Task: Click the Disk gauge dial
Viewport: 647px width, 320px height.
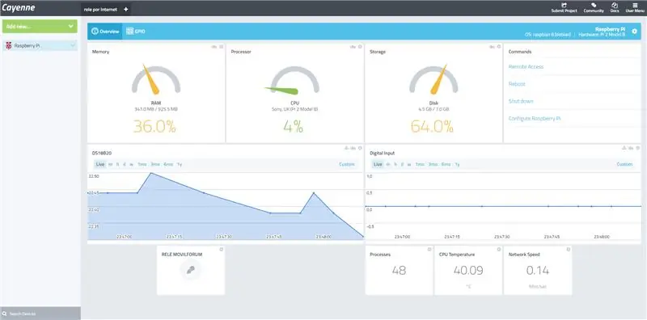Action: [x=433, y=79]
